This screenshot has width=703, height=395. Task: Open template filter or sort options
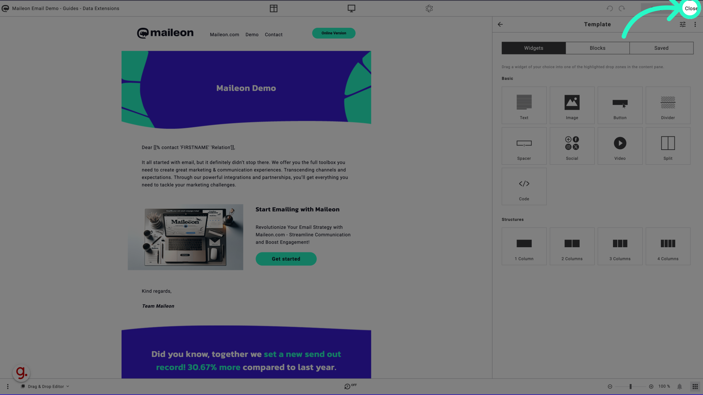[682, 24]
